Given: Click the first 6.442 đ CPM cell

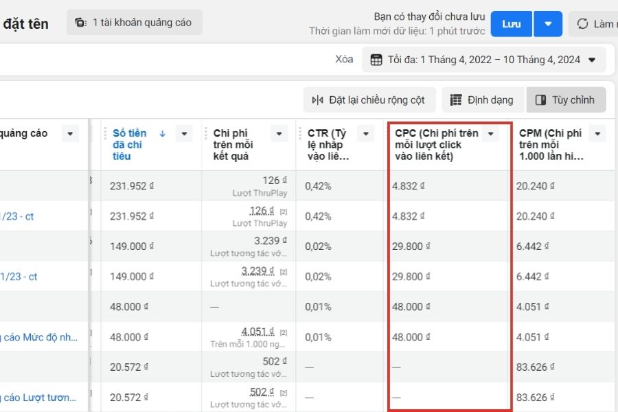Looking at the screenshot, I should (x=532, y=247).
